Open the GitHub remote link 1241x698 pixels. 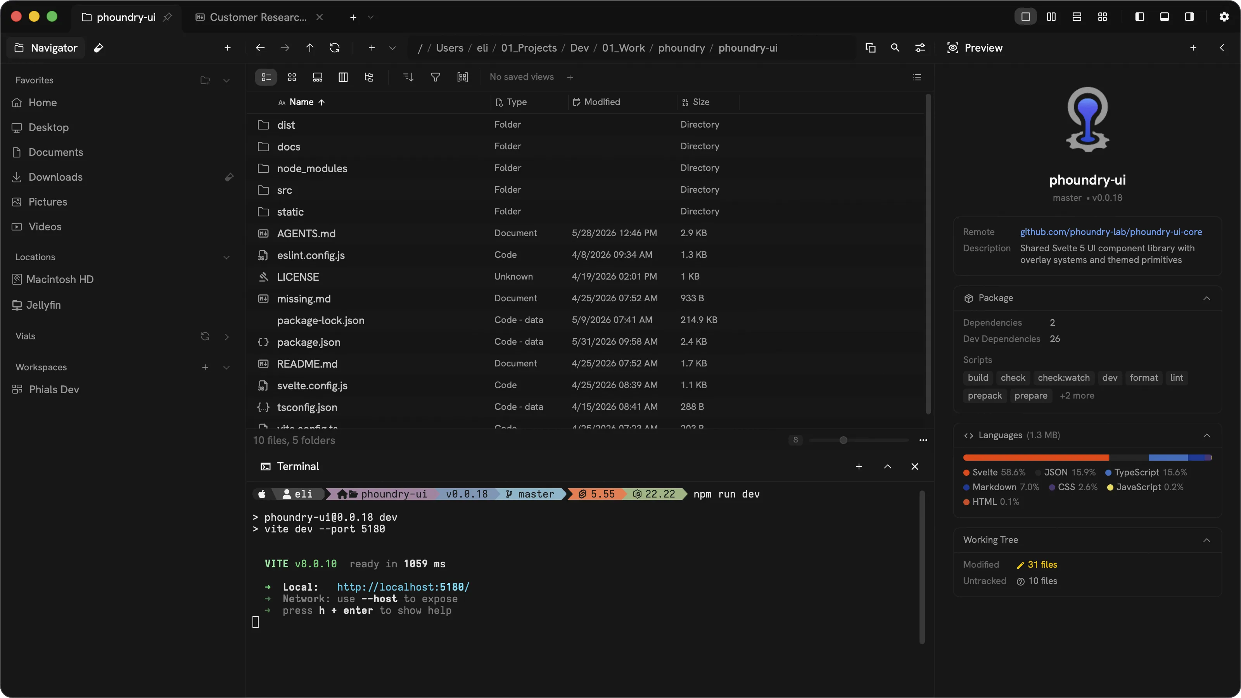[1111, 232]
